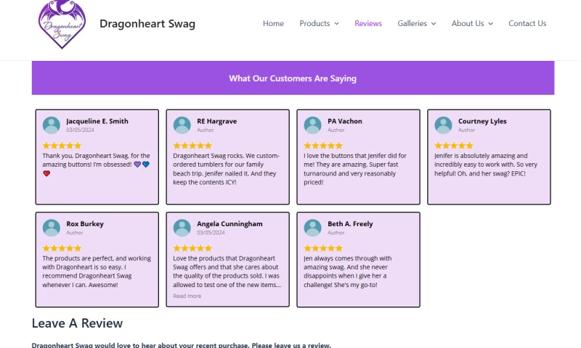Click the What Our Customers Are Saying banner
581x348 pixels.
[x=293, y=78]
